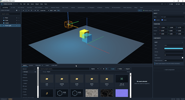Click the first viewport tool icon

[23, 10]
